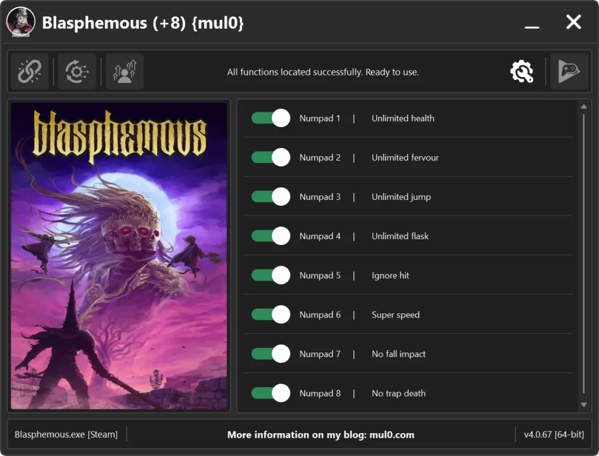
Task: Click the scrollbar up arrow
Action: [584, 106]
